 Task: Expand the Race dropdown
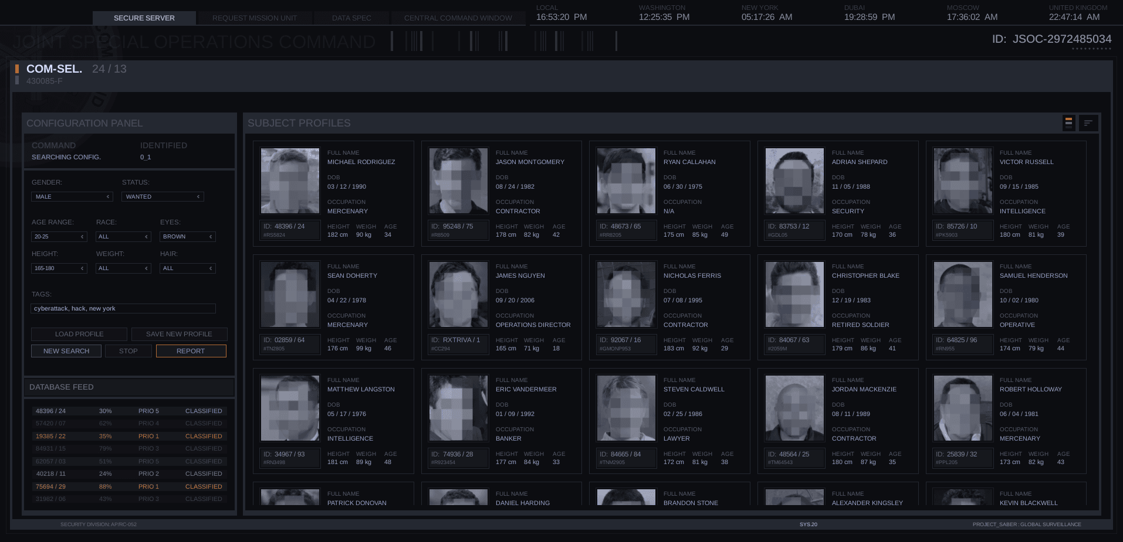pos(123,236)
